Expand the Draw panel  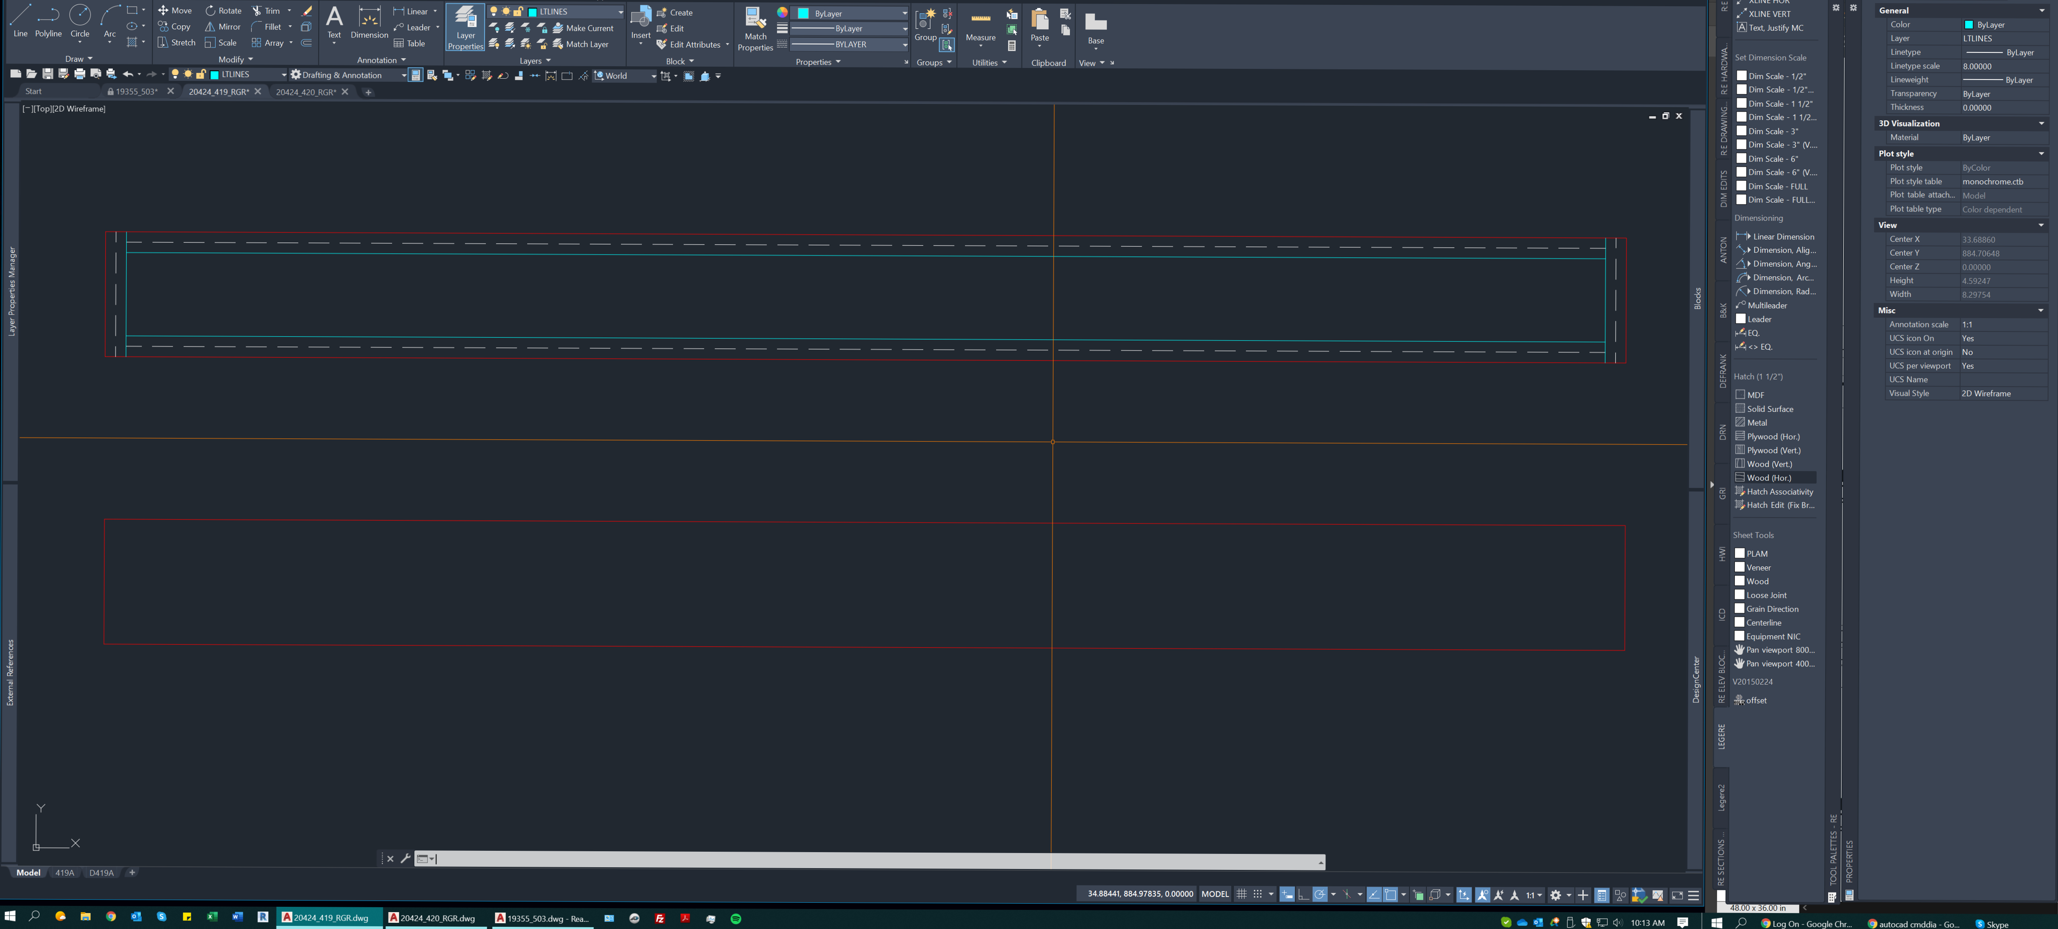[79, 59]
